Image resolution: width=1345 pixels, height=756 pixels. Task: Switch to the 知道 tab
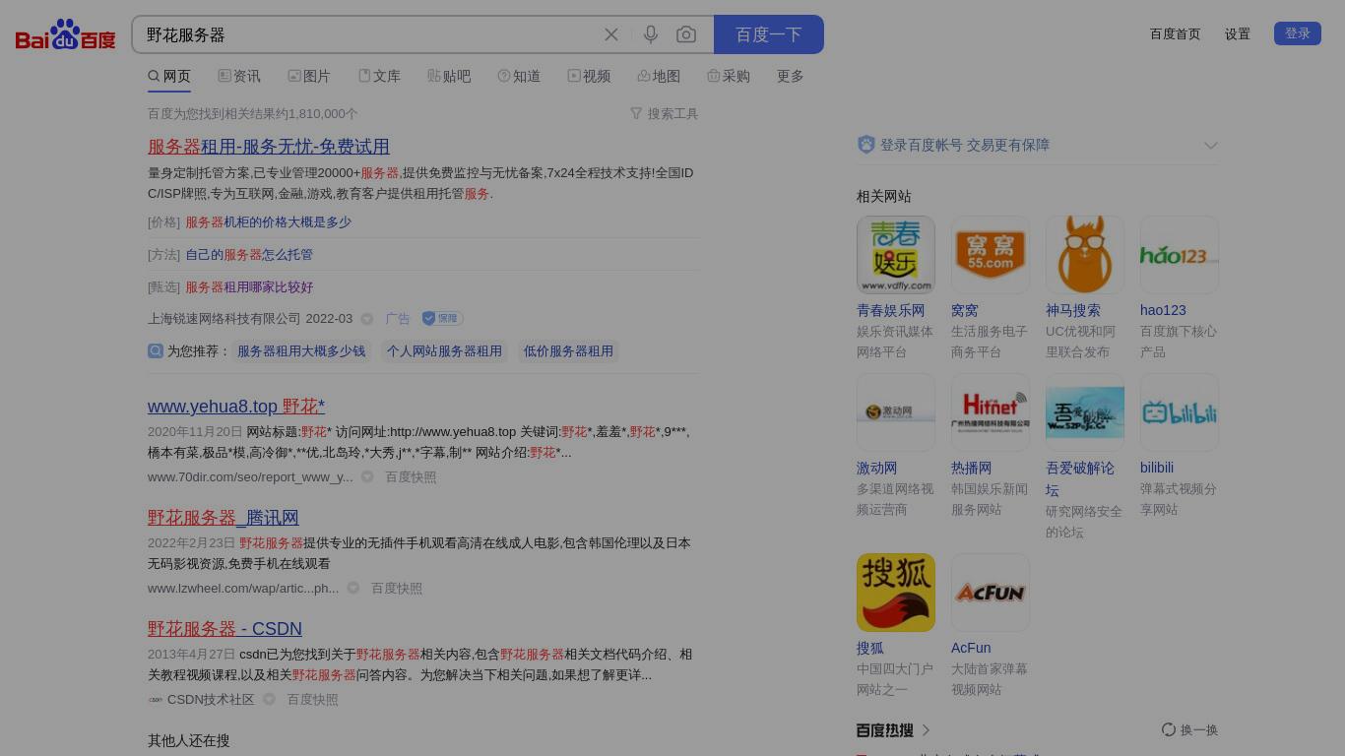pyautogui.click(x=519, y=76)
